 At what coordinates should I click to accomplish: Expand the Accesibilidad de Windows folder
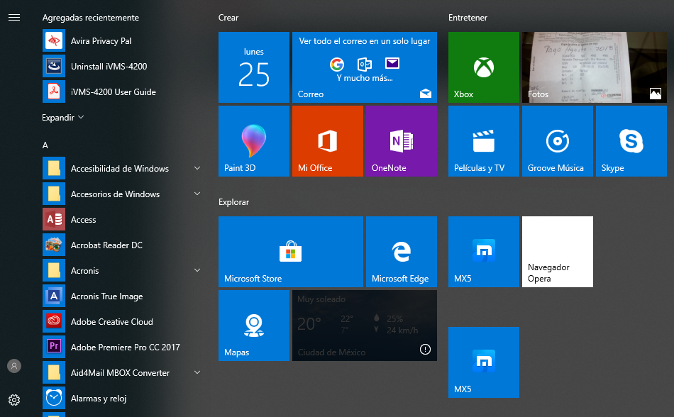(x=197, y=169)
